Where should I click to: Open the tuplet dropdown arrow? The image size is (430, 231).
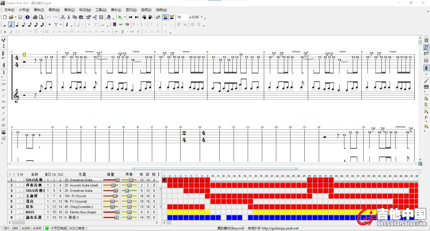click(x=61, y=25)
